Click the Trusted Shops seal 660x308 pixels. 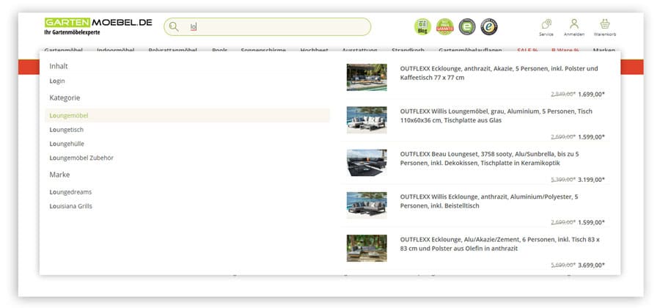point(489,26)
